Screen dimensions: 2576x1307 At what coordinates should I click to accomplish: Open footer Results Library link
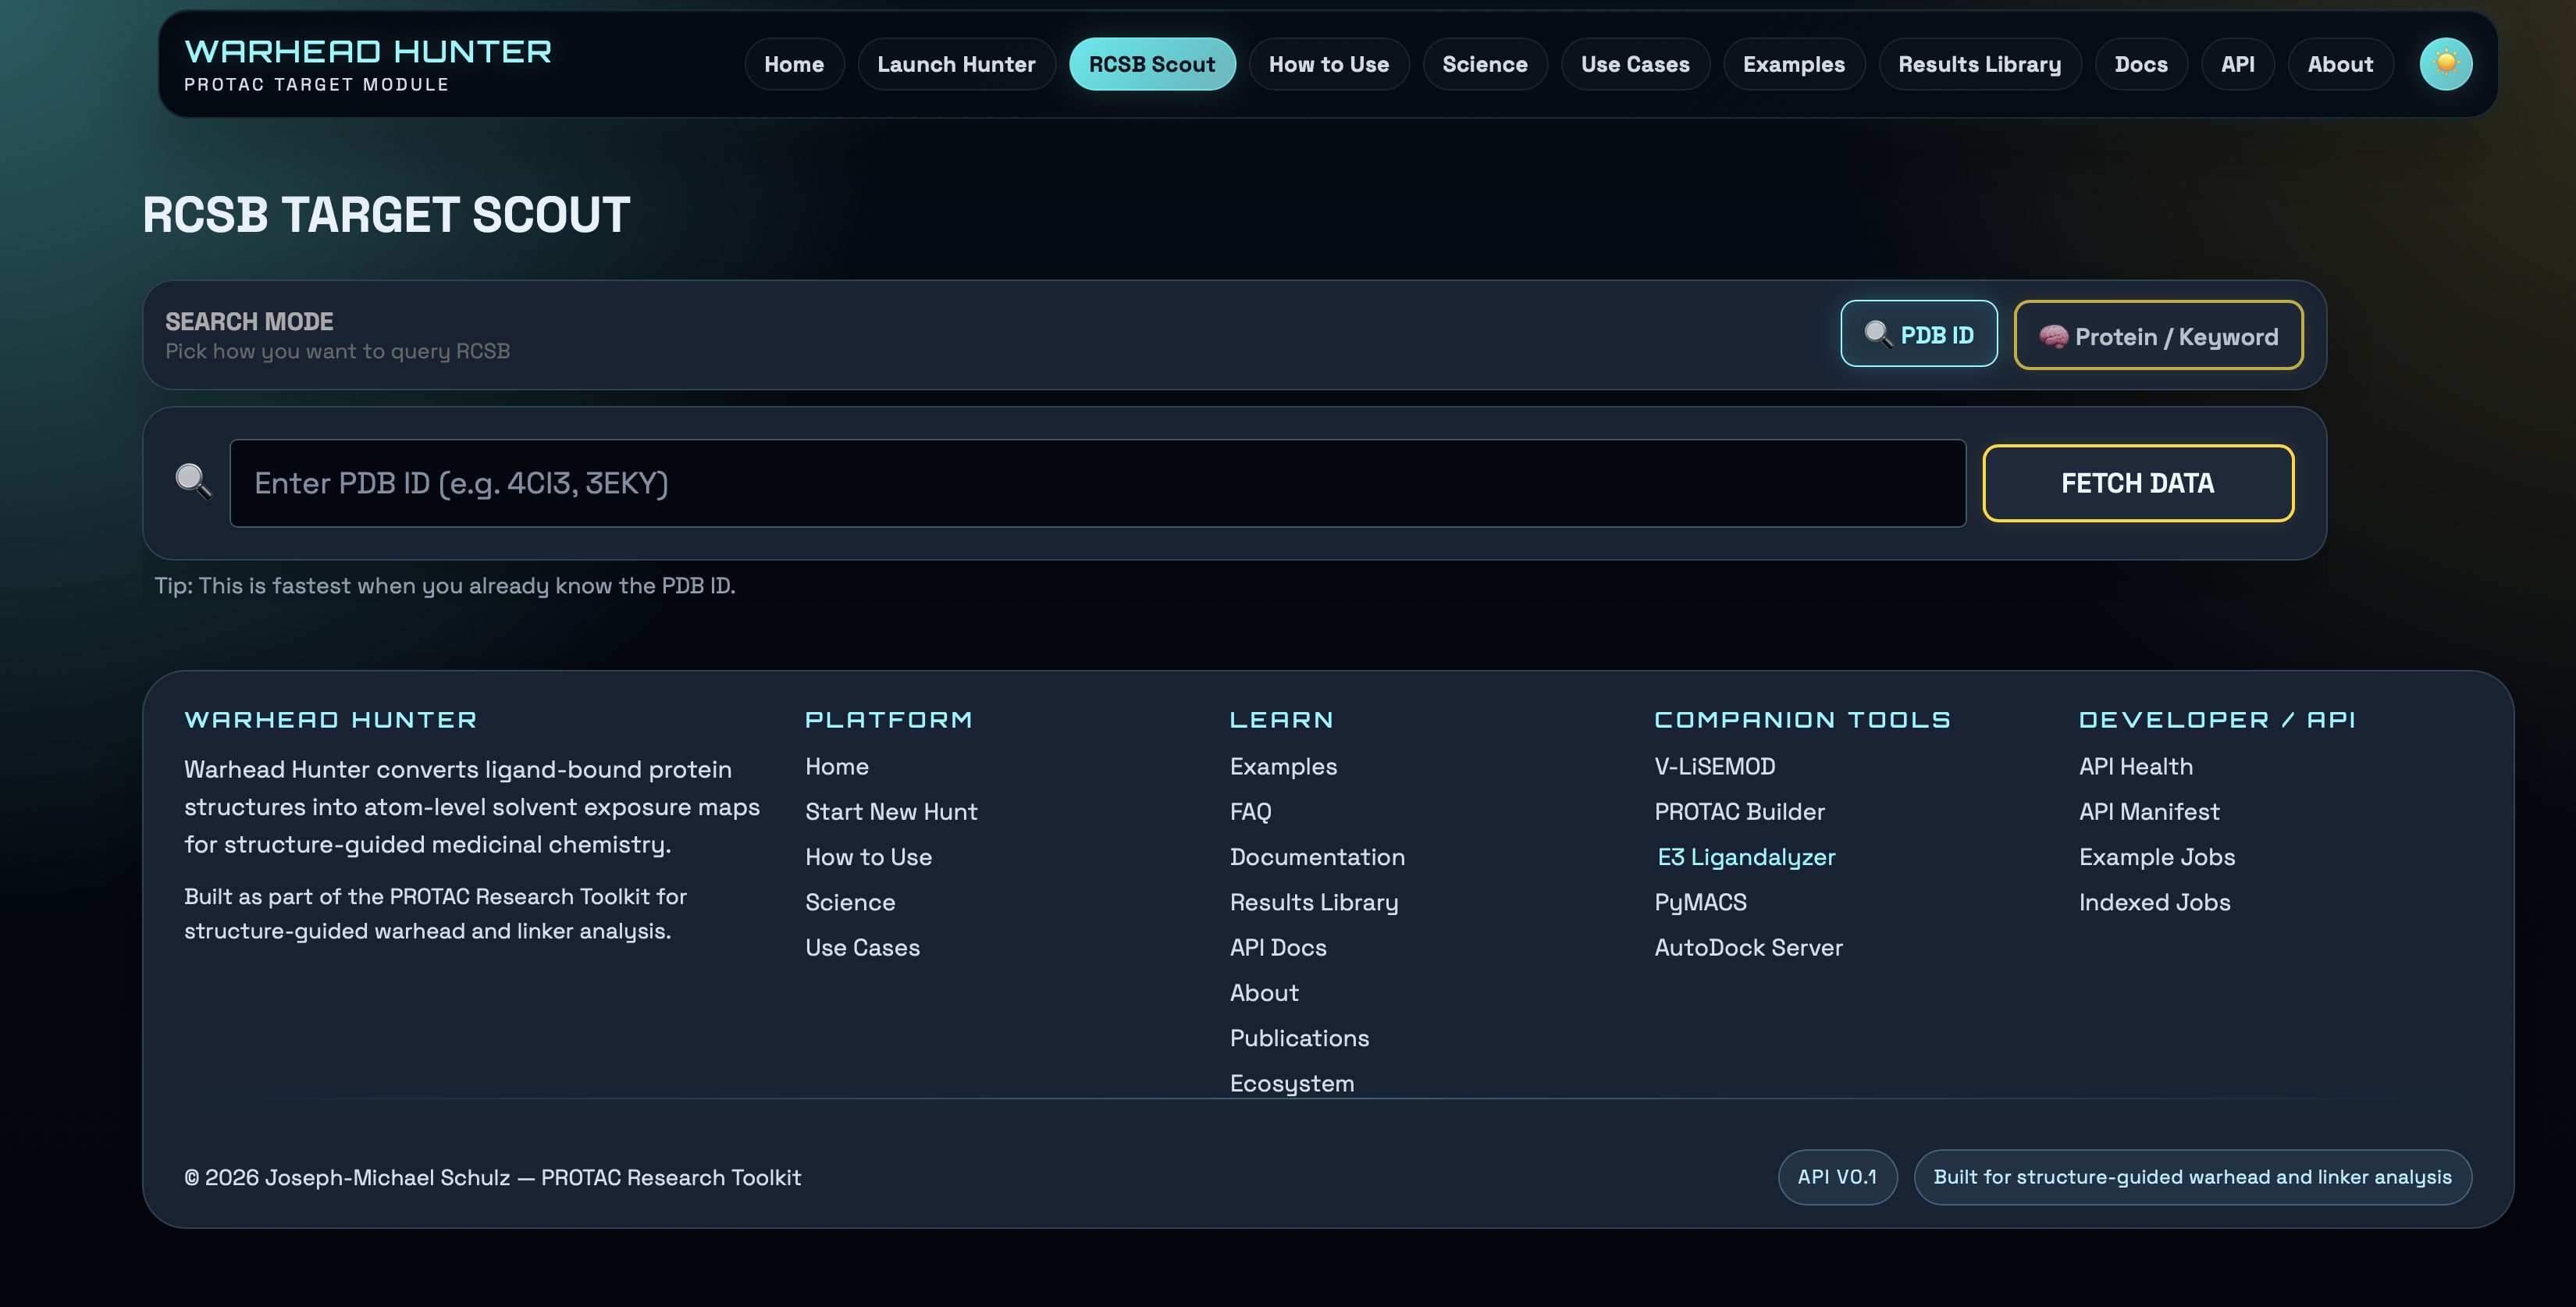[1313, 902]
